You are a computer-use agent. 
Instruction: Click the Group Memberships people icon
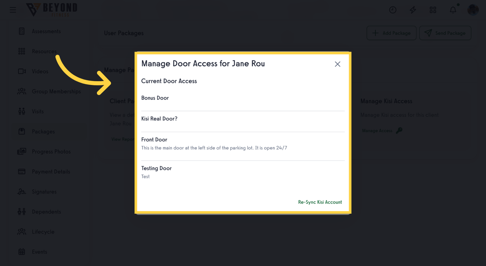point(22,91)
